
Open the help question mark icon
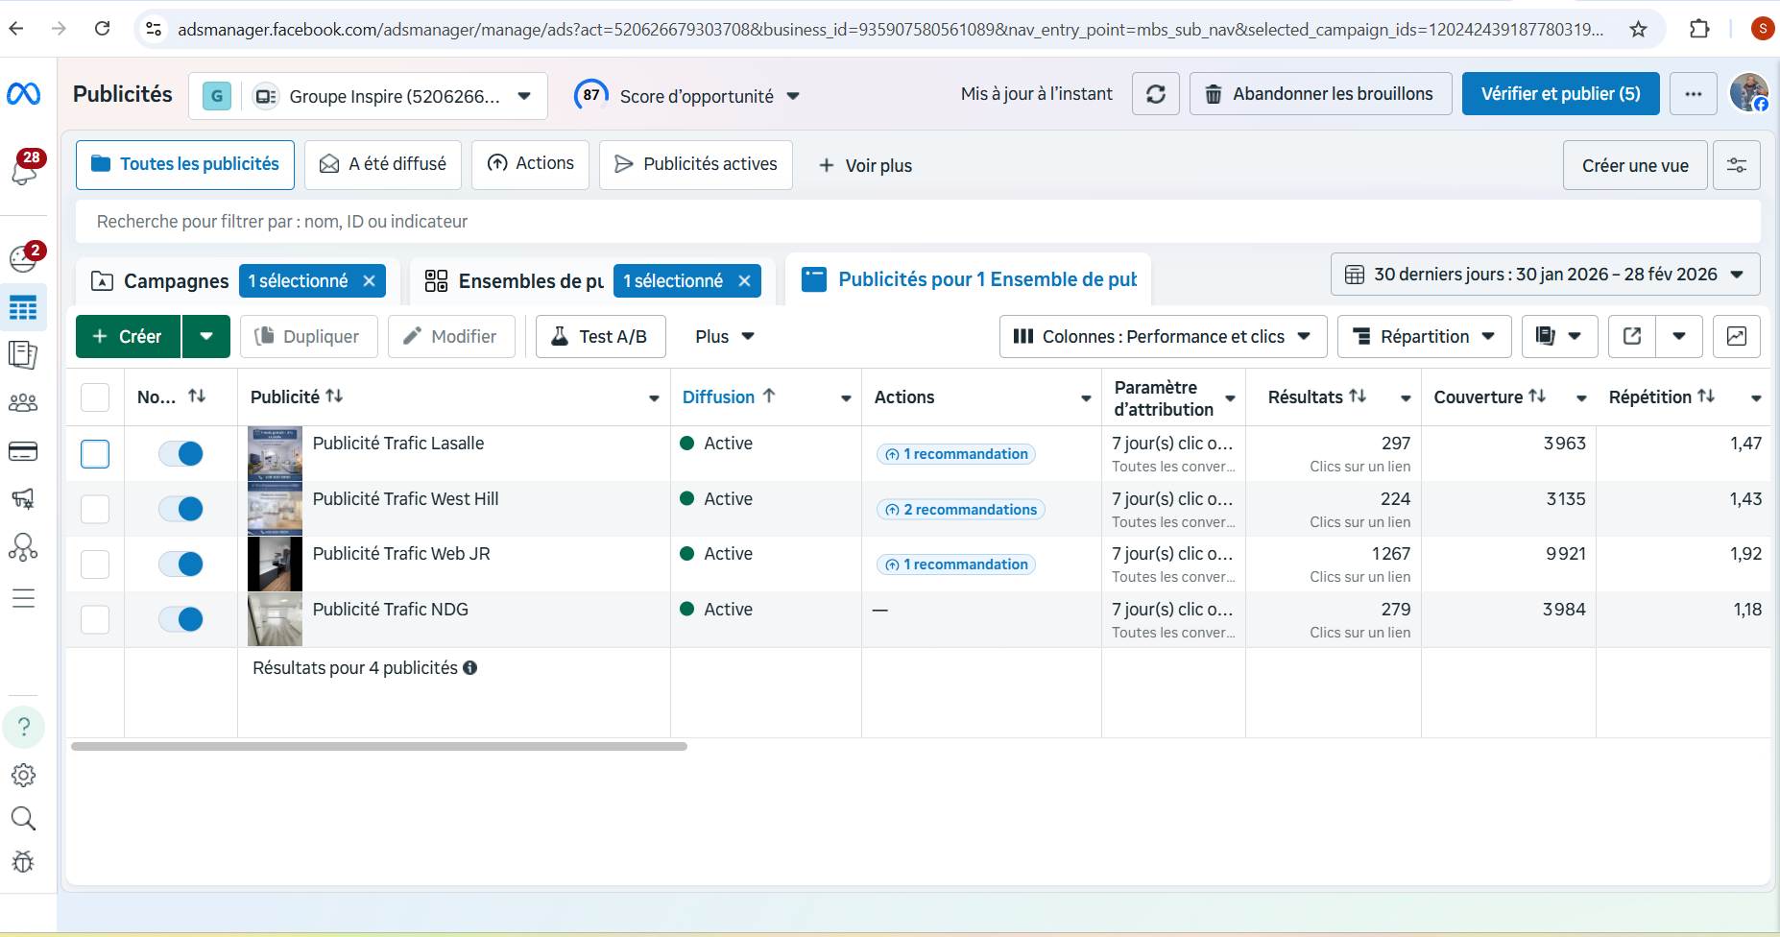tap(24, 727)
